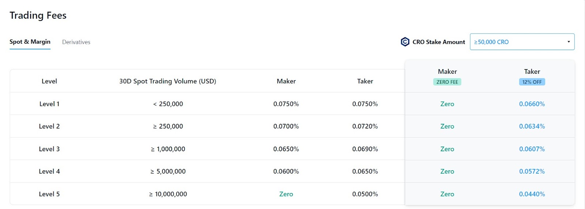Click the ≥ 10,000,000 volume cell
This screenshot has height=209, width=585.
[168, 194]
